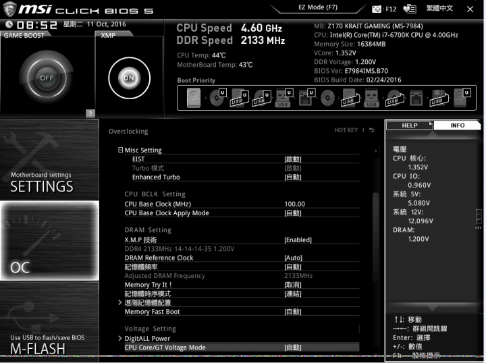This screenshot has width=486, height=363.
Task: Click the Voltage Setting section heading
Action: click(150, 329)
